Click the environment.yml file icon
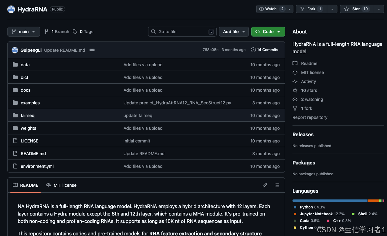The image size is (387, 236). pos(15,166)
